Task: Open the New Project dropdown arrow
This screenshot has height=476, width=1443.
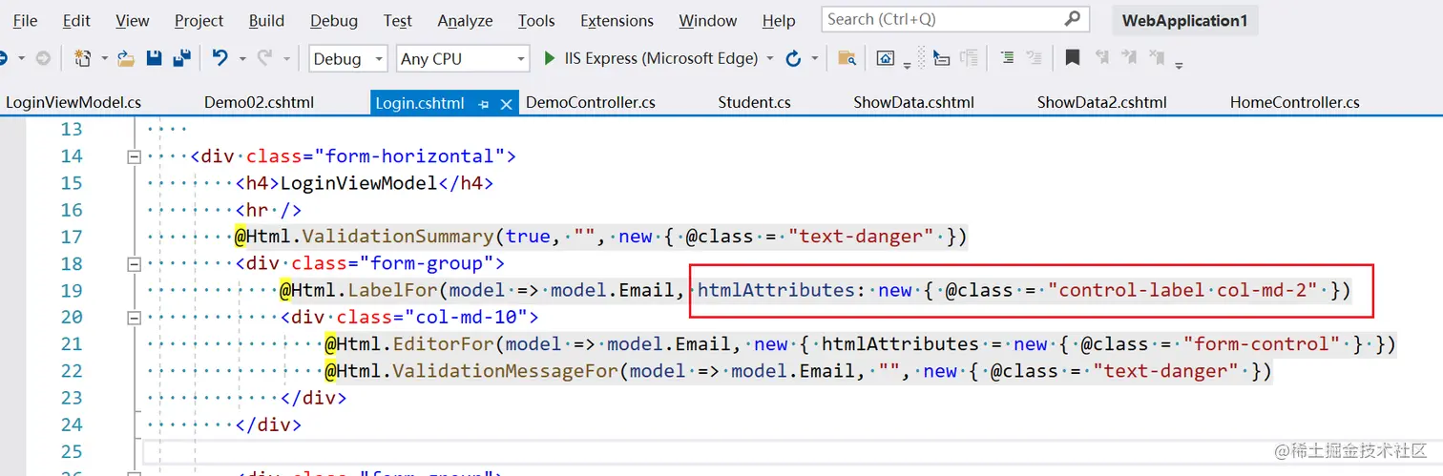Action: point(103,59)
